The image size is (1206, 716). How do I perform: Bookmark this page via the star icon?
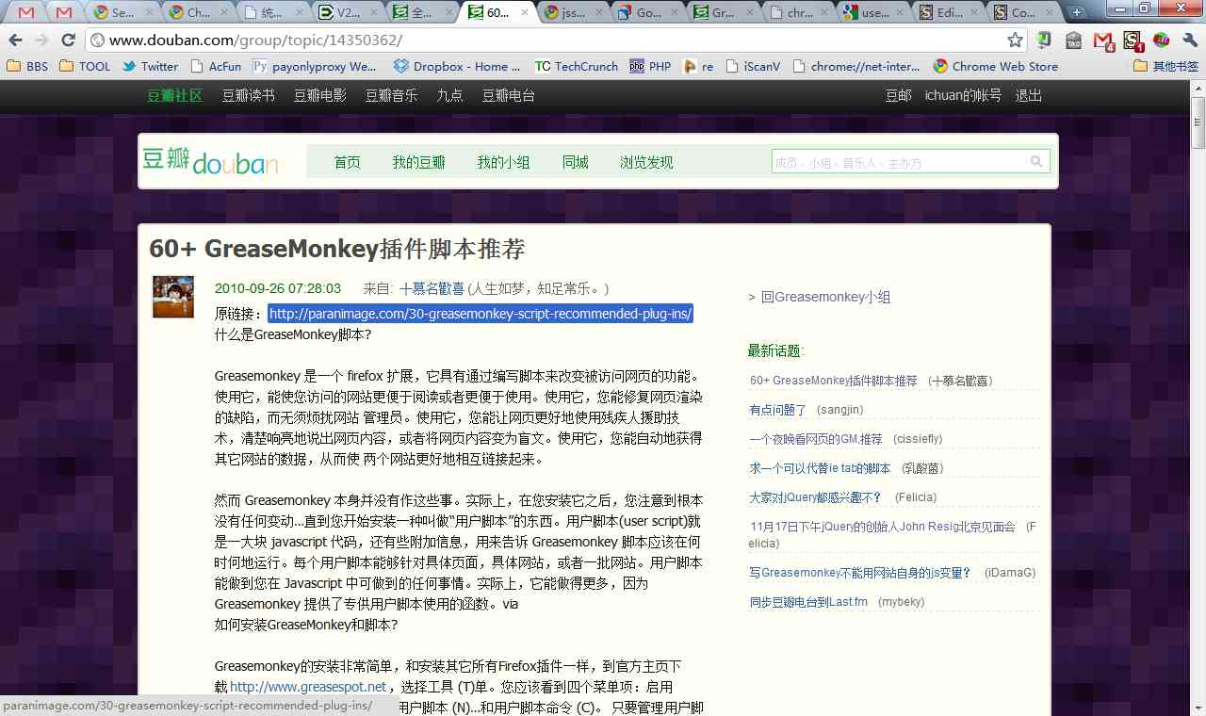1015,41
